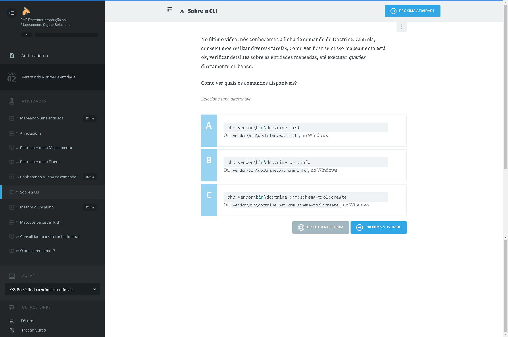Click the Trocar Curso icon
The image size is (508, 337).
click(x=12, y=330)
